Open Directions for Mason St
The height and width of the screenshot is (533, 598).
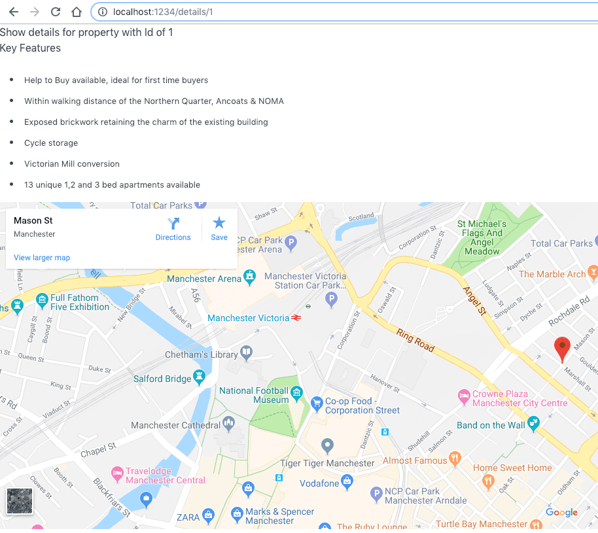tap(173, 229)
